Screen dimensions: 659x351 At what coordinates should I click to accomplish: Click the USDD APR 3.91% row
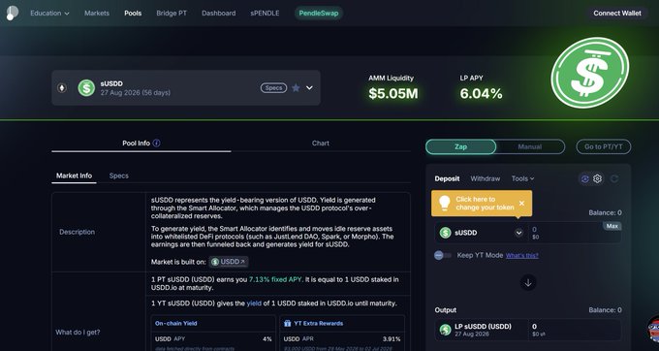coord(342,338)
